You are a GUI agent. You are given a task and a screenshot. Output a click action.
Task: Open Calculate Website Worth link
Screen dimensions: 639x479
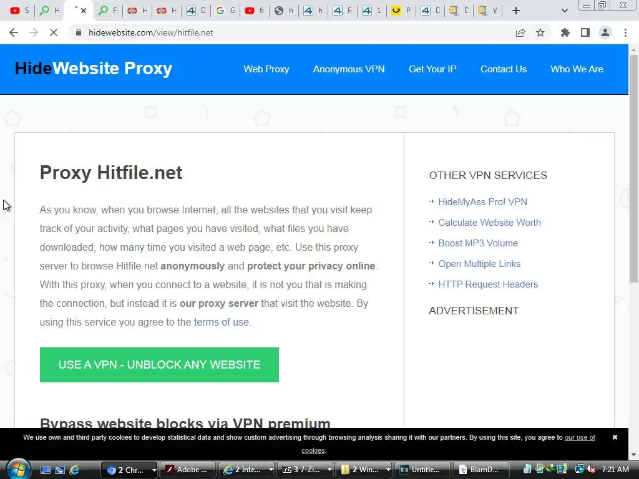click(489, 223)
